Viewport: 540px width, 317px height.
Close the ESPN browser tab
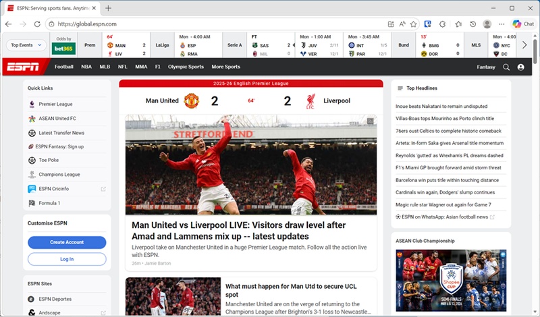[x=94, y=8]
